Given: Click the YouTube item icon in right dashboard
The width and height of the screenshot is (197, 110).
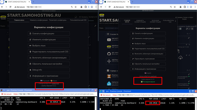Looking at the screenshot, I should tap(109, 40).
